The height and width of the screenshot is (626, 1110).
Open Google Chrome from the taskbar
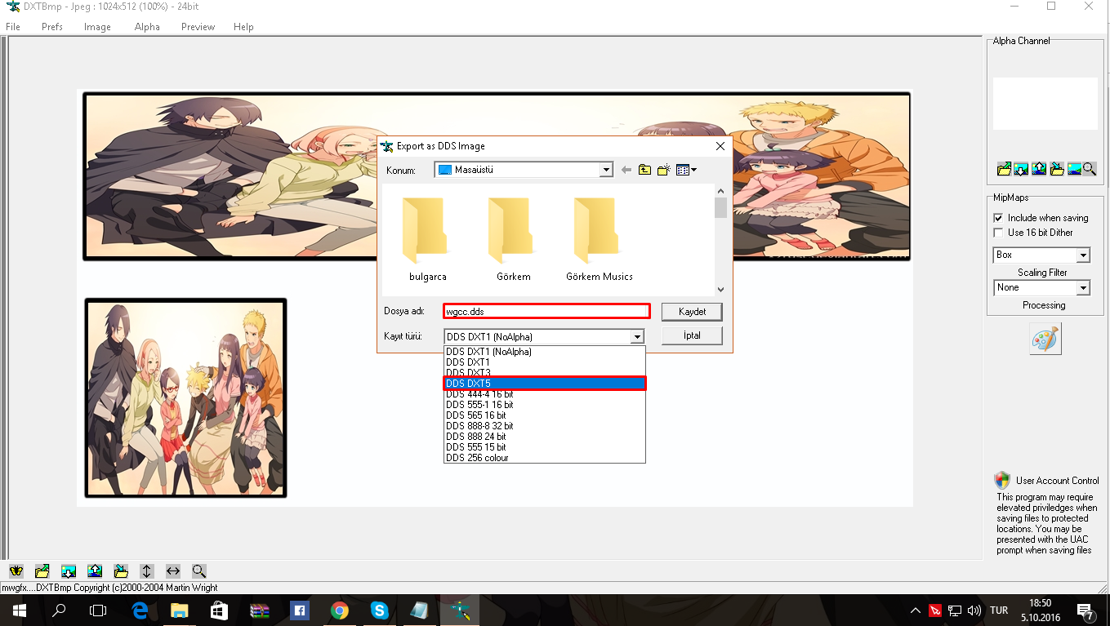(x=340, y=610)
